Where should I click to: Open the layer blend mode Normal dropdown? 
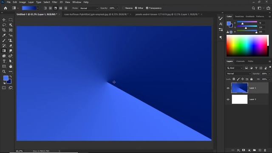pyautogui.click(x=238, y=74)
